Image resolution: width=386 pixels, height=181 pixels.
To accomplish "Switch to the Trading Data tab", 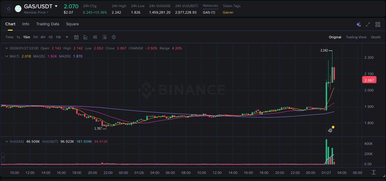I will click(48, 24).
